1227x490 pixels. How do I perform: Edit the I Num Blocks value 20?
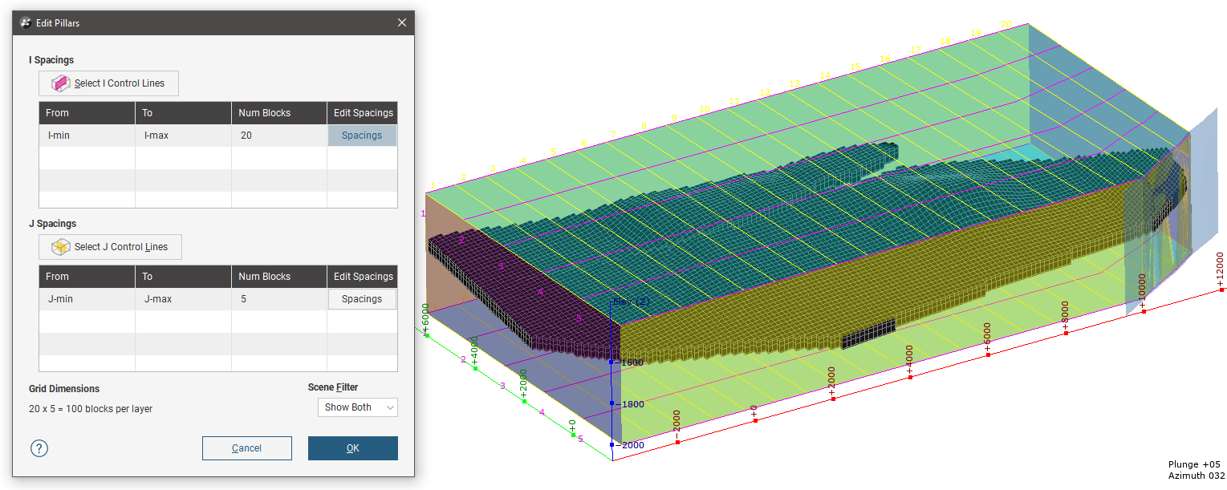(x=278, y=136)
